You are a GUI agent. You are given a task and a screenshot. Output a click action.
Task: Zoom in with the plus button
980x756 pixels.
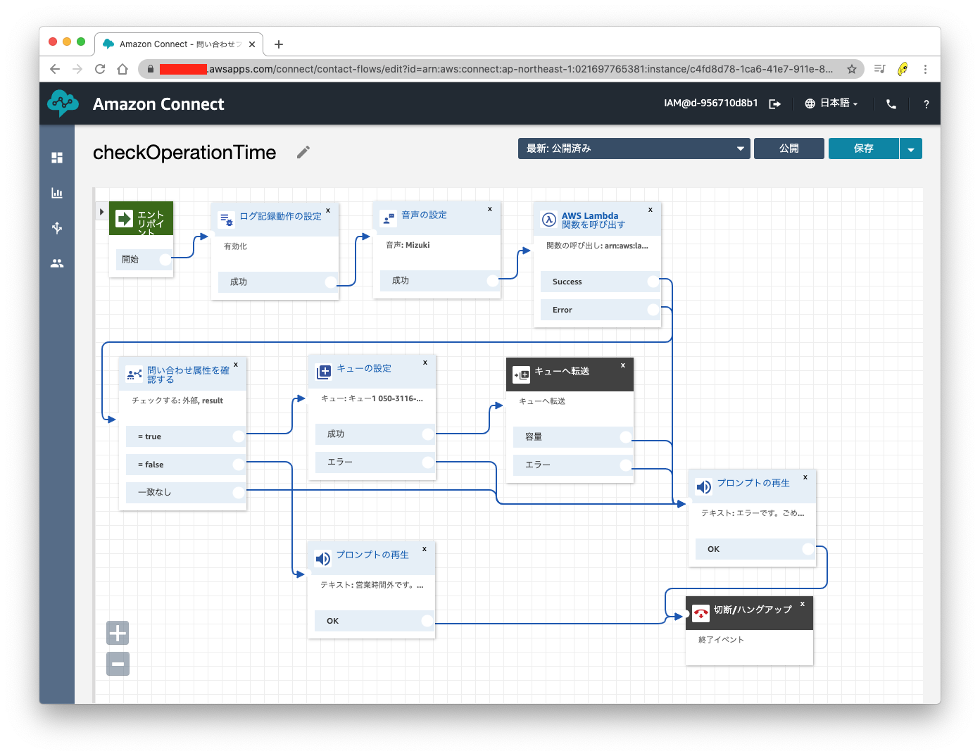[118, 634]
